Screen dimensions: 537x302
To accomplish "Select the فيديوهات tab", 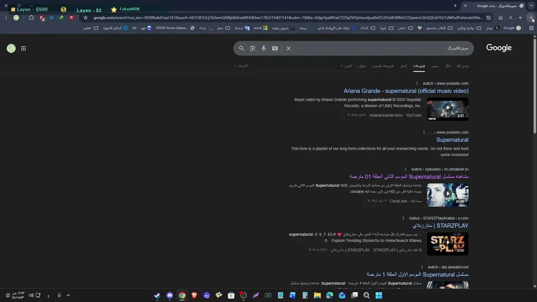I will (419, 66).
